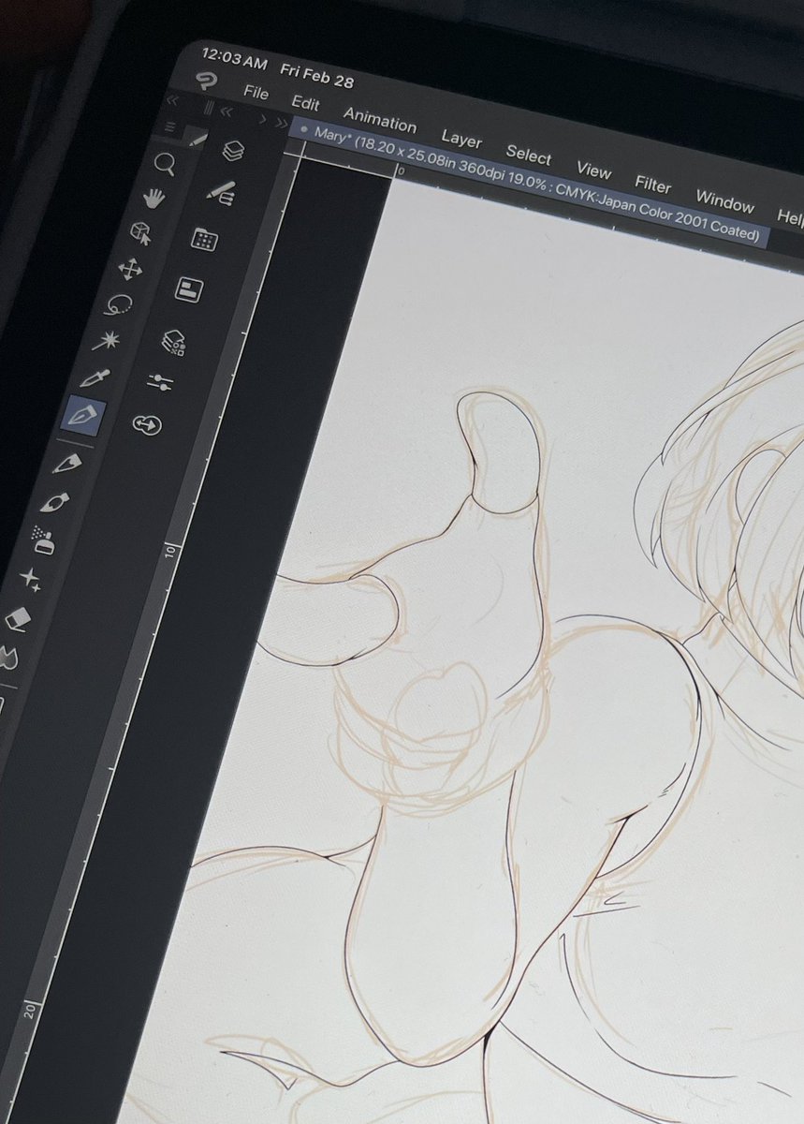
Task: Open the Clip Studio Paint logo menu
Action: [205, 81]
